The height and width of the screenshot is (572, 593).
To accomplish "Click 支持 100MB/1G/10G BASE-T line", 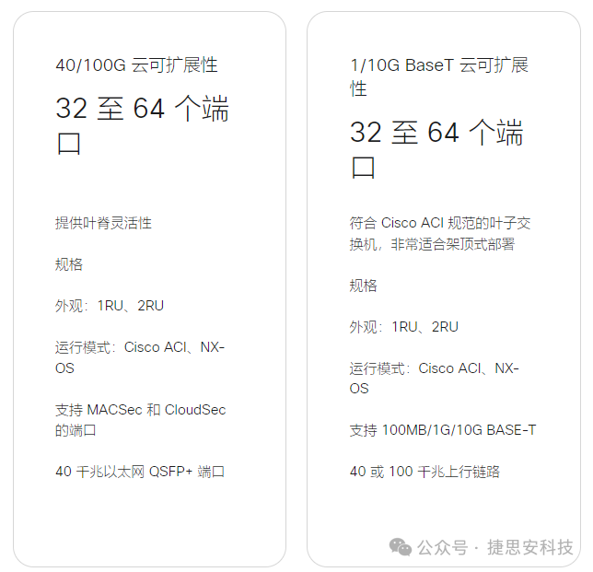I will tap(443, 430).
